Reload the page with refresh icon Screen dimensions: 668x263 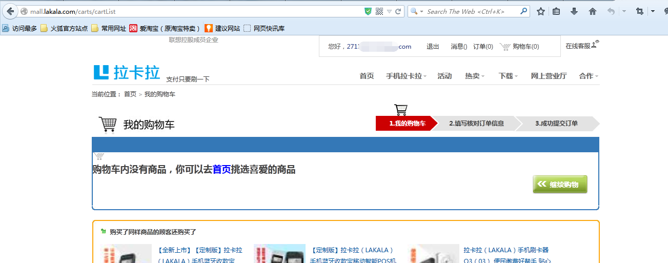pyautogui.click(x=398, y=11)
